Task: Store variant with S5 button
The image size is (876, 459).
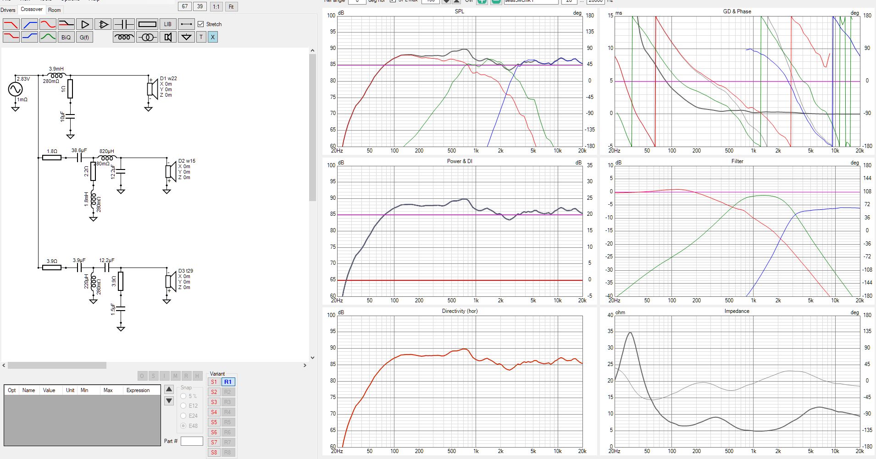Action: 214,422
